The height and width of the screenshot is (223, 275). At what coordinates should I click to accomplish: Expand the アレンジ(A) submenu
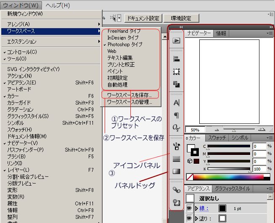(x=51, y=24)
